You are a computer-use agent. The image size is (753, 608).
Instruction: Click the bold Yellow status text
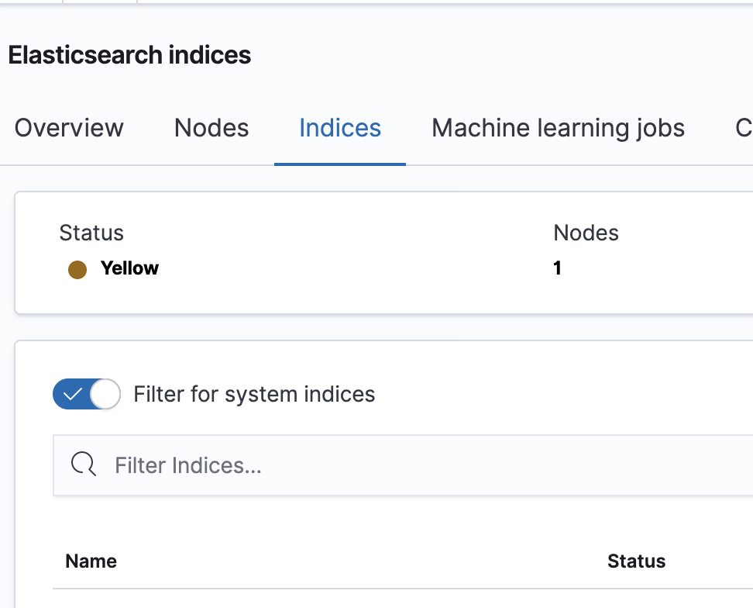(x=129, y=268)
